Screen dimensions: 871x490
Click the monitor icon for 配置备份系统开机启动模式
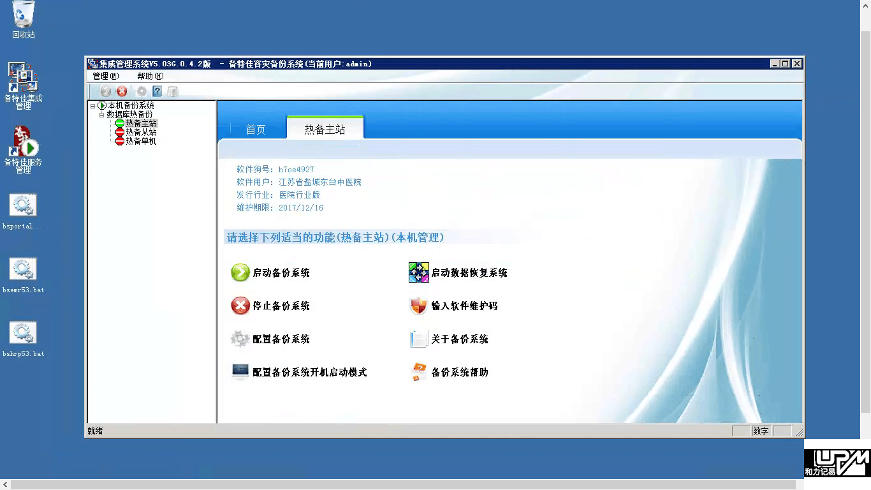(x=240, y=372)
